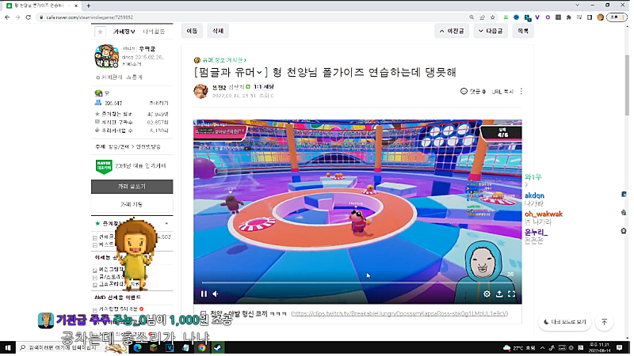634x356 pixels.
Task: Open the zoom magnifier icon in address bar
Action: click(x=472, y=17)
